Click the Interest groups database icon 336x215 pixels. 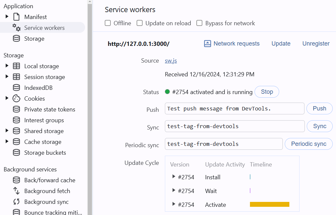tap(16, 120)
